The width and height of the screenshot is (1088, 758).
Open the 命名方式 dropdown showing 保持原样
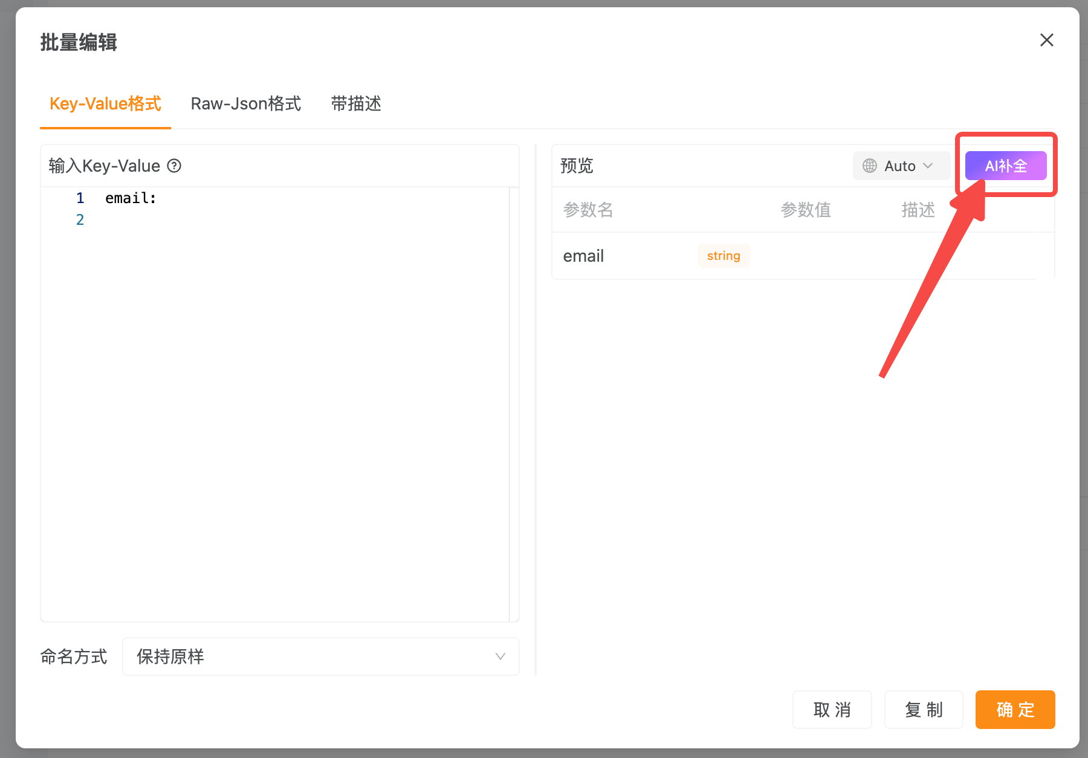[x=320, y=656]
